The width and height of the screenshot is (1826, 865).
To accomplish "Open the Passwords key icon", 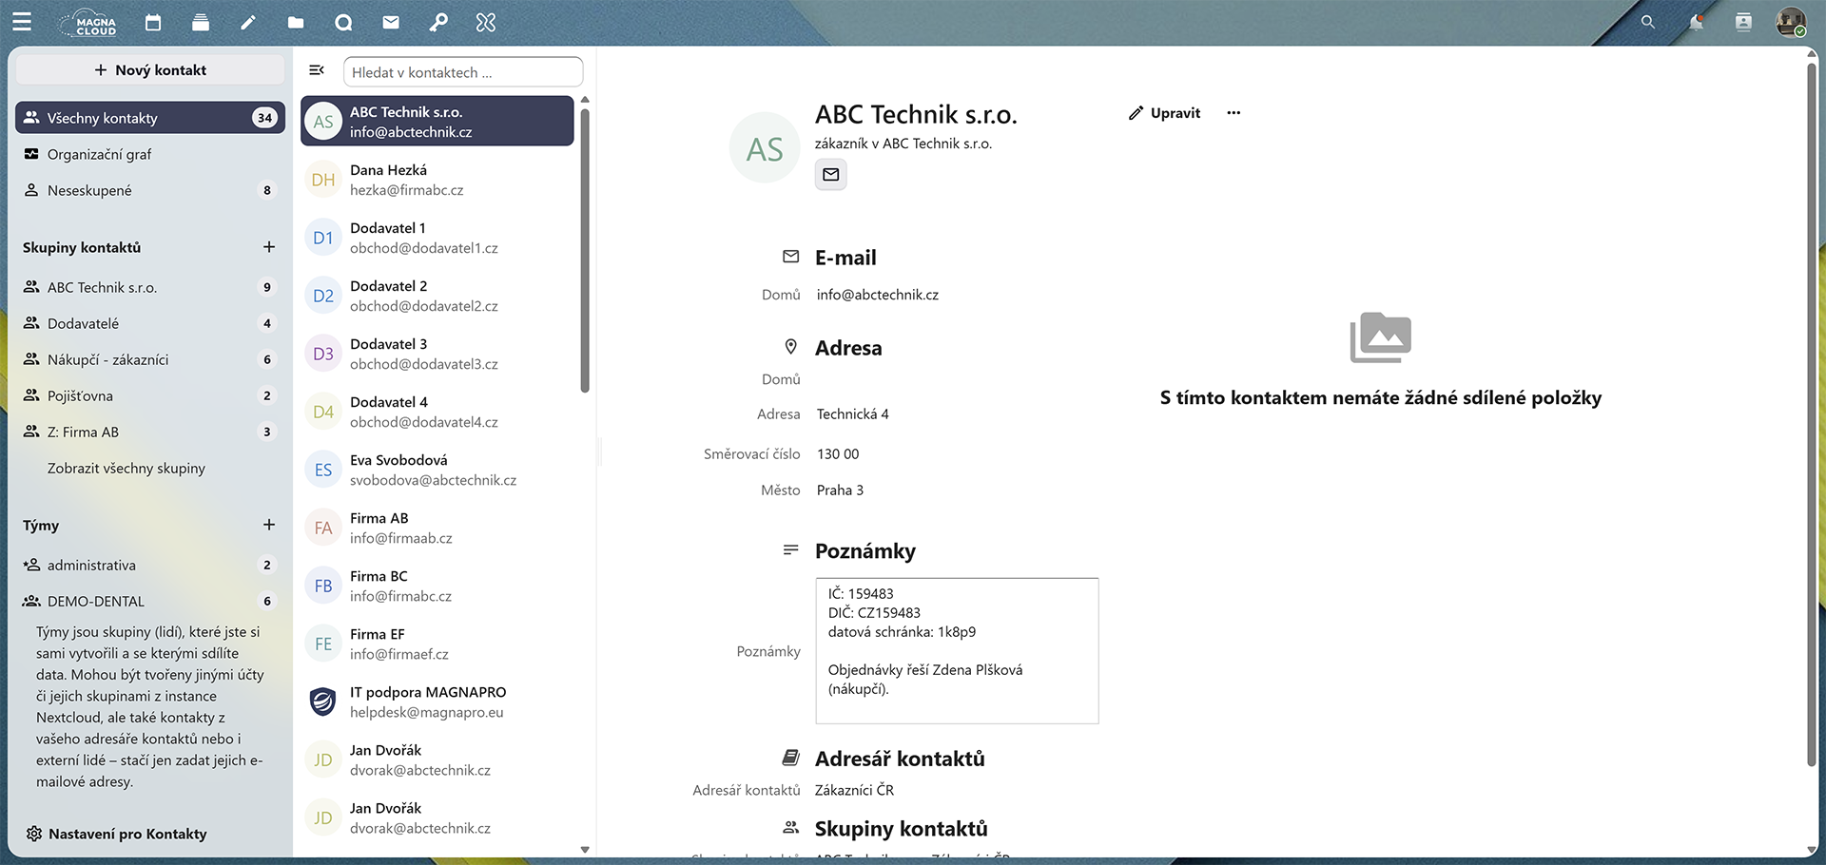I will (x=438, y=23).
